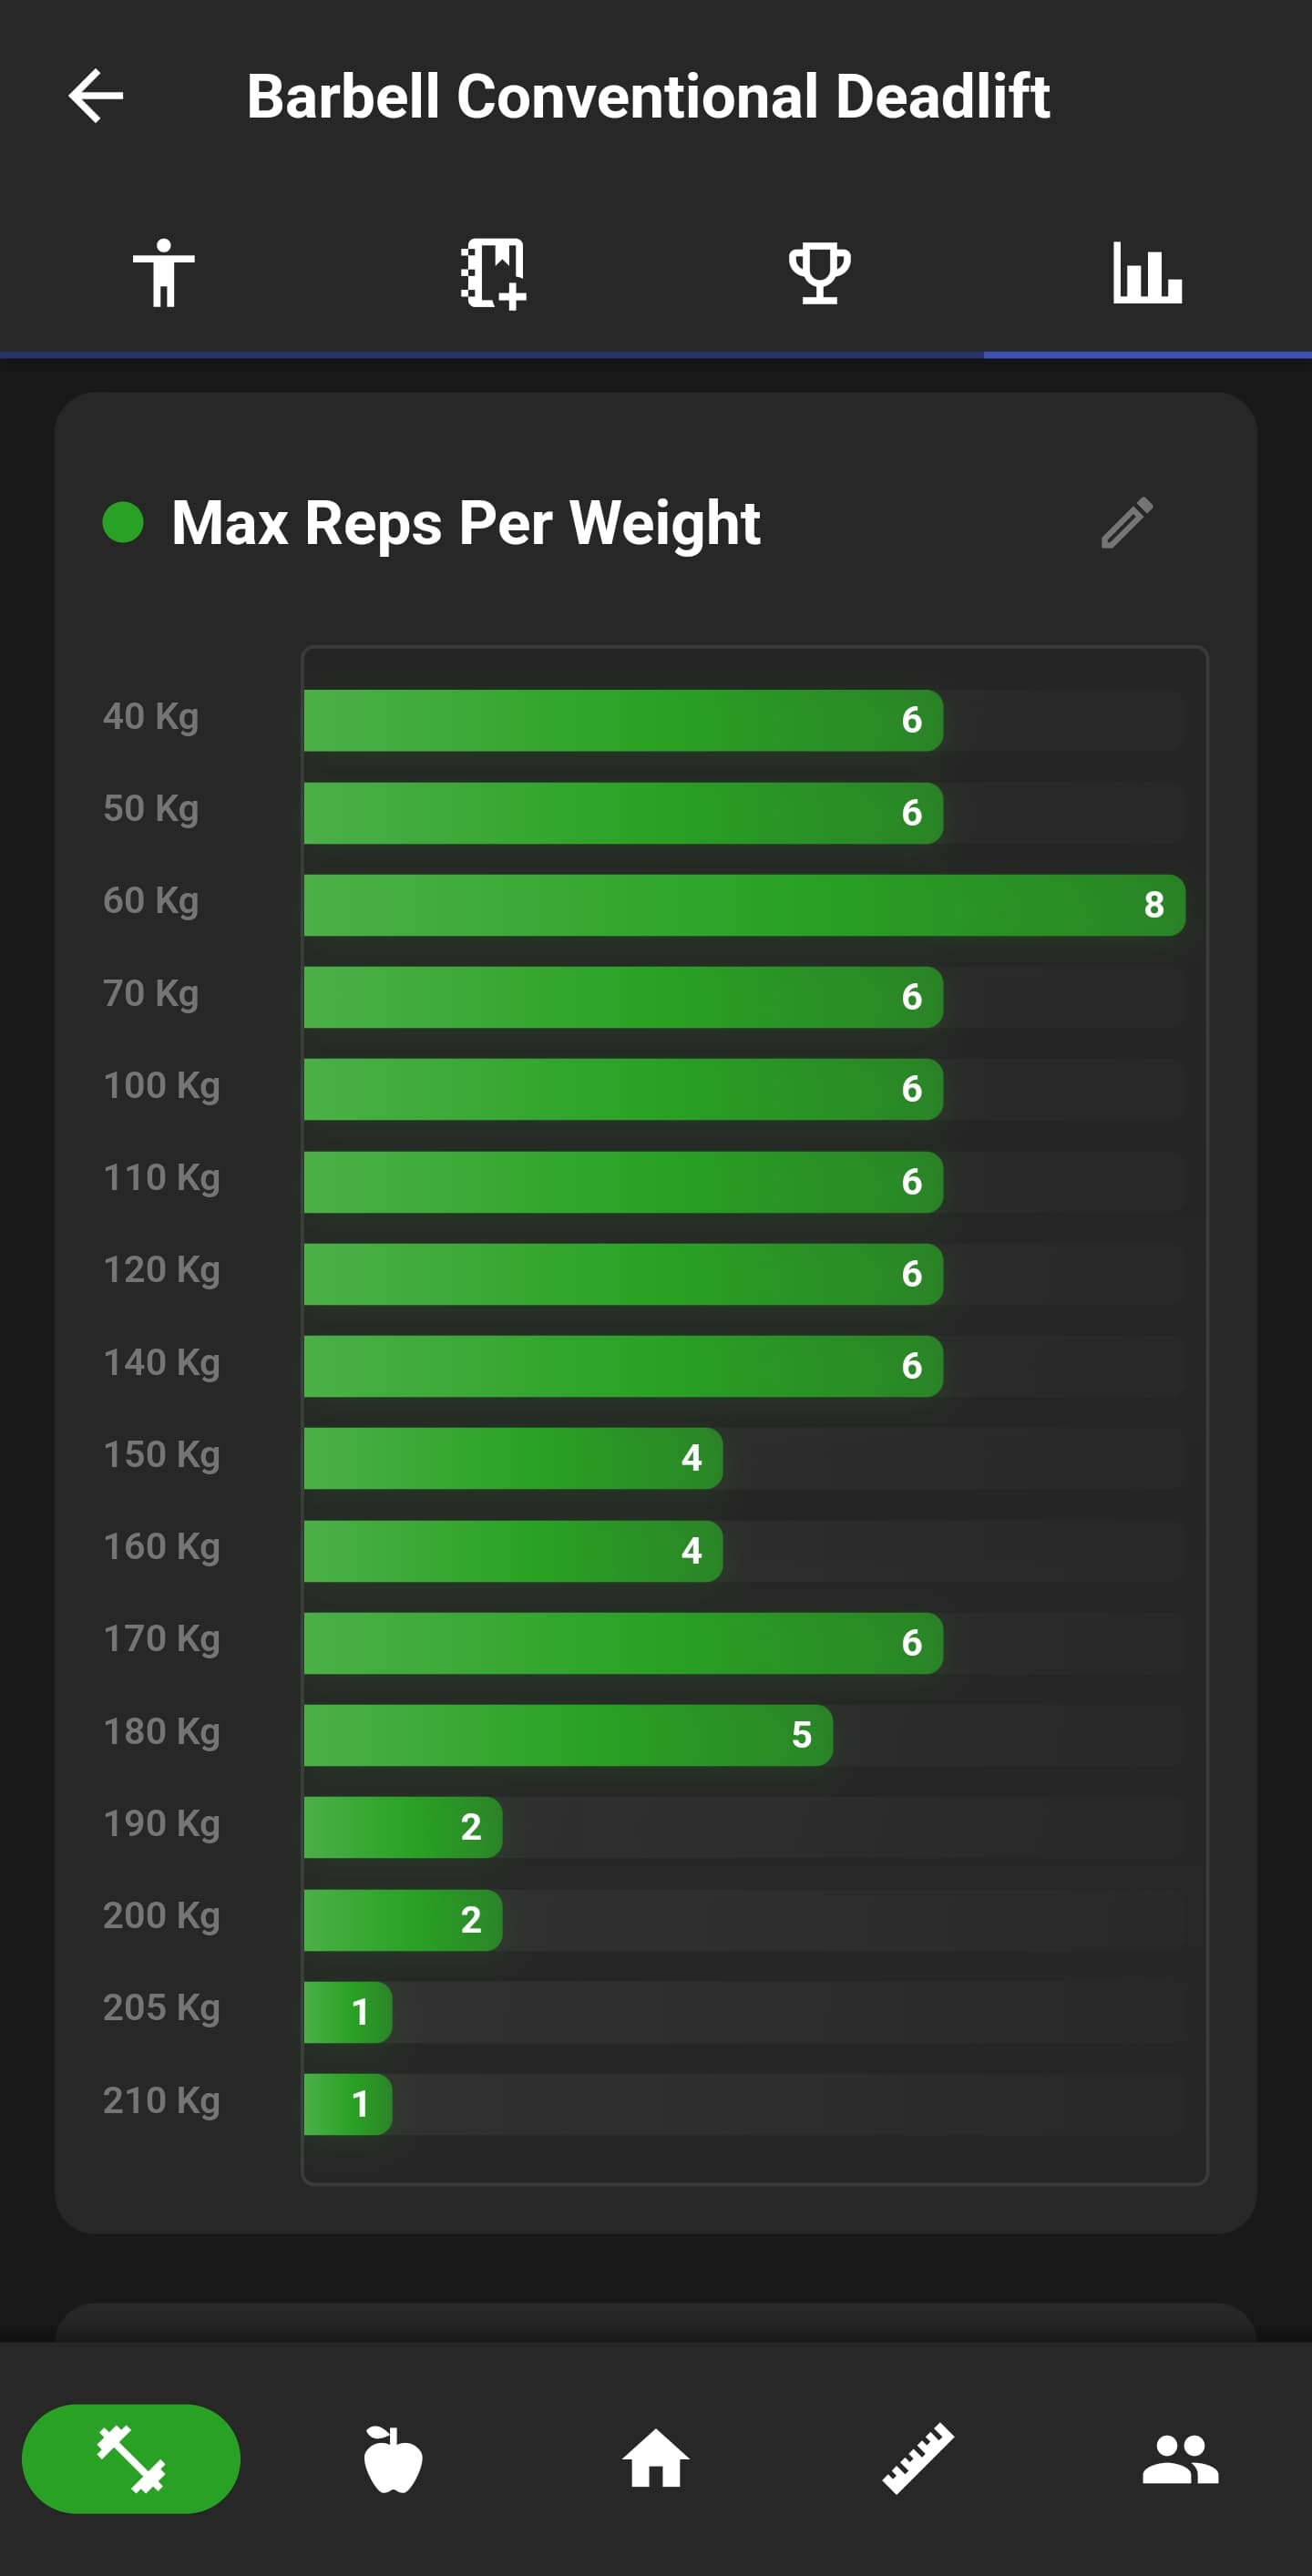Image resolution: width=1312 pixels, height=2576 pixels.
Task: Open the apple nutrition icon
Action: tap(392, 2459)
